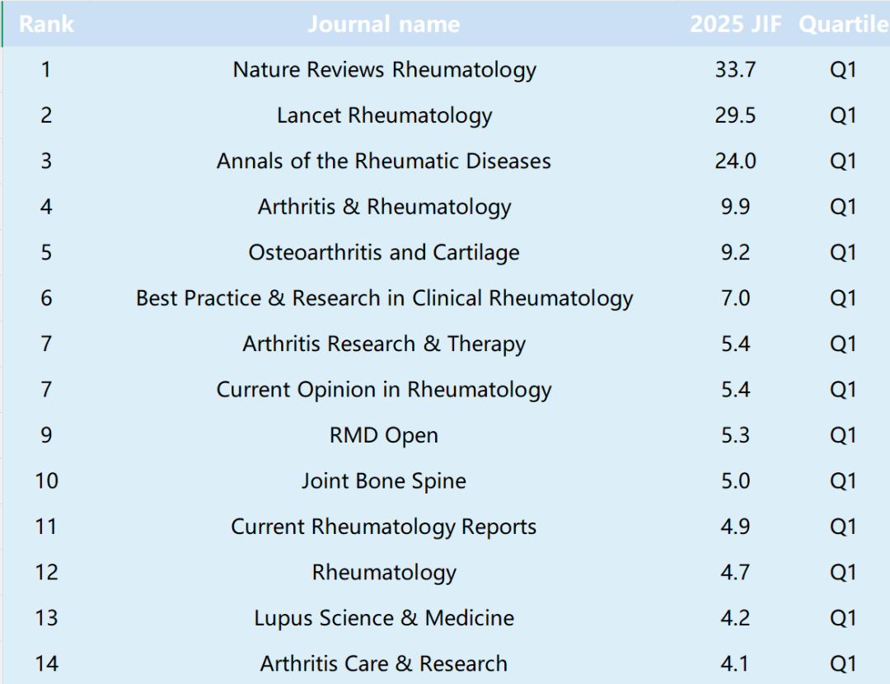Image resolution: width=890 pixels, height=684 pixels.
Task: Click the Osteoarthritis and Cartilage cell
Action: (x=384, y=253)
